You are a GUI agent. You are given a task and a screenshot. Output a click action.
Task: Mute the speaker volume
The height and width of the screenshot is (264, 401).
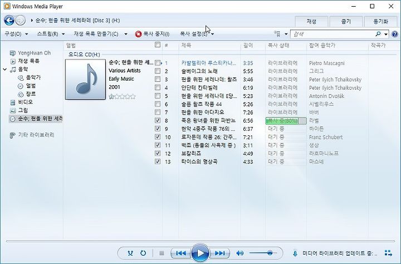pos(239,253)
